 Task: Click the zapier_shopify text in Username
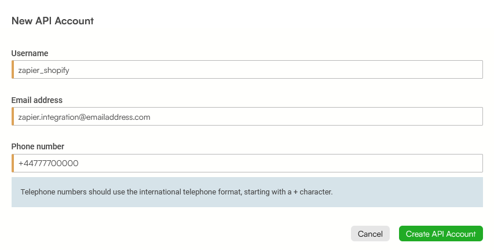coord(43,70)
